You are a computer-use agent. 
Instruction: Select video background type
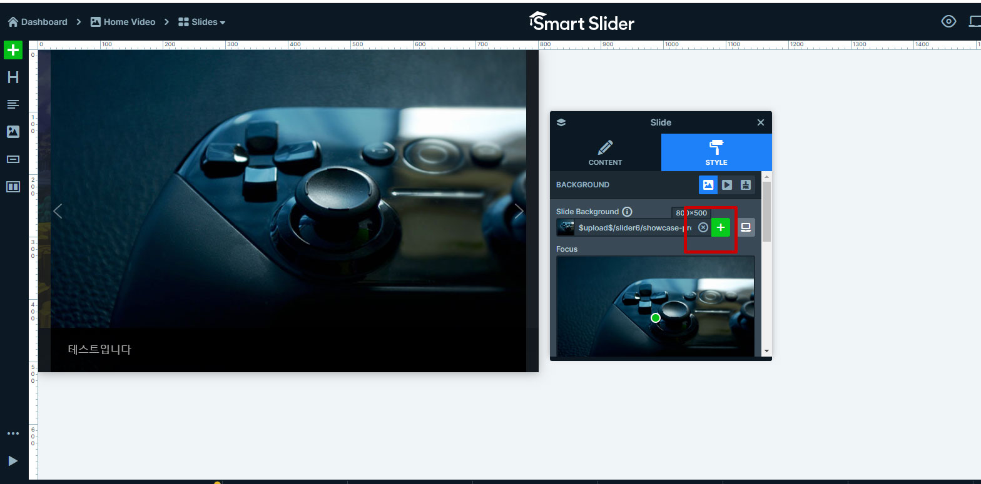pos(727,185)
